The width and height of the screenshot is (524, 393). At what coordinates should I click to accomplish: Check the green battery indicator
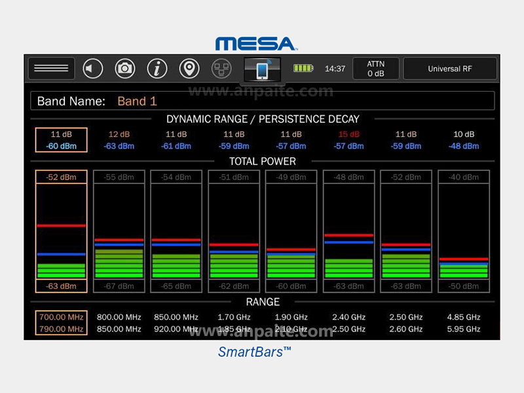click(304, 68)
